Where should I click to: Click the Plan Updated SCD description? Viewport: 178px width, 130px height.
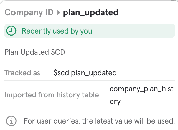(35, 52)
